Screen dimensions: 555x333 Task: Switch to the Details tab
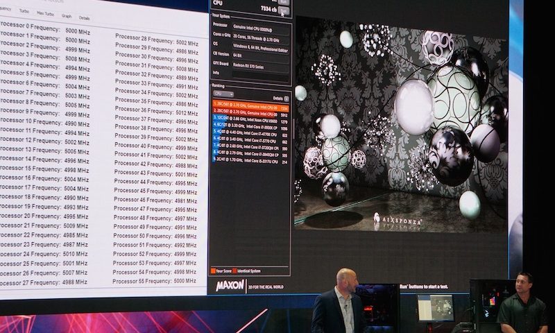84,18
